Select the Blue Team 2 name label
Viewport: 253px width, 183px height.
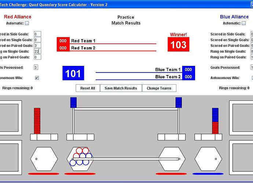pos(168,77)
